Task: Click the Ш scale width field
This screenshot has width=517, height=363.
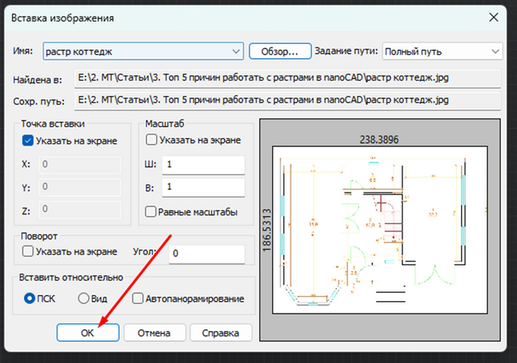Action: point(202,165)
